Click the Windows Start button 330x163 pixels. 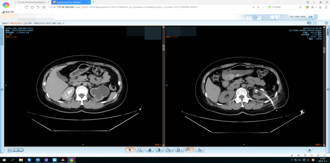point(4,160)
